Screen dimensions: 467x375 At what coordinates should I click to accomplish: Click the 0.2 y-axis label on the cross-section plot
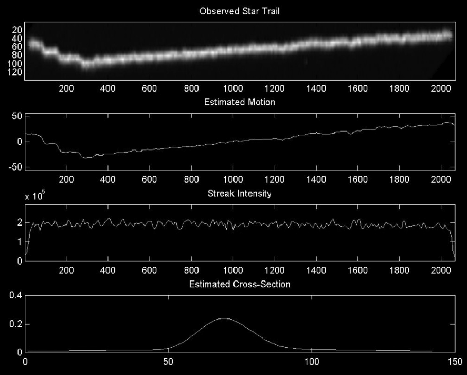click(x=15, y=324)
